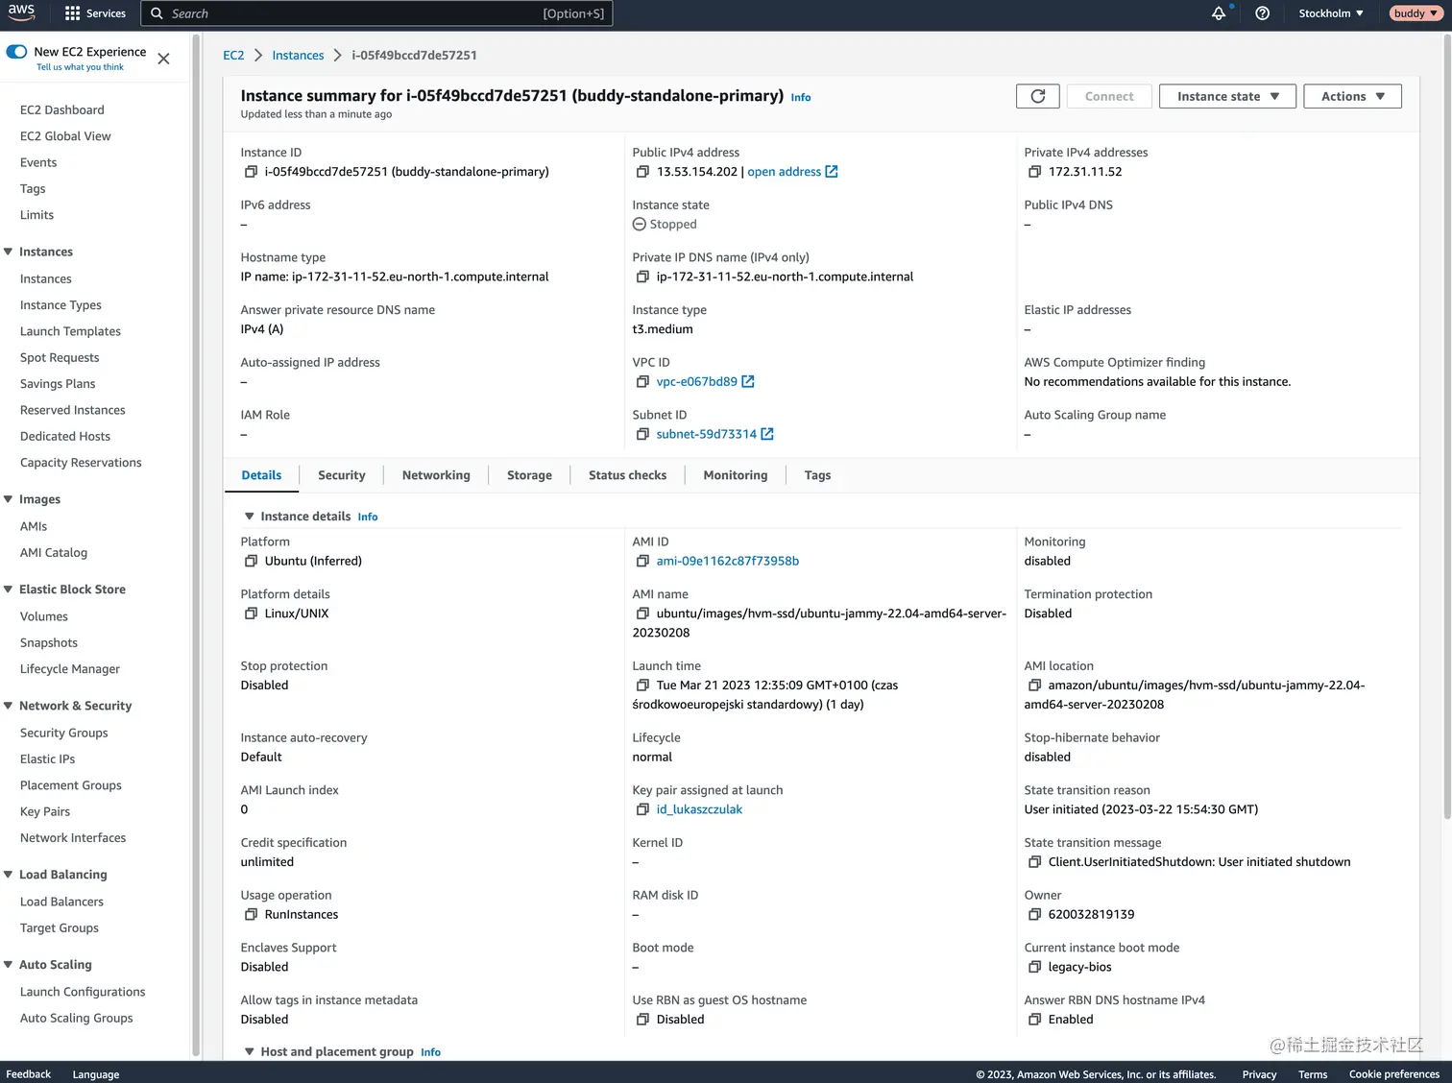Copy the public IPv4 address 13.53.154.202
The image size is (1452, 1083).
point(642,172)
